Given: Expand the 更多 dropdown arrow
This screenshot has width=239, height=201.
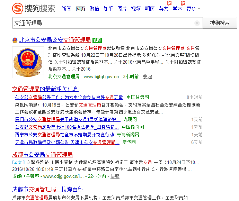Looking at the screenshot, I should (x=199, y=9).
